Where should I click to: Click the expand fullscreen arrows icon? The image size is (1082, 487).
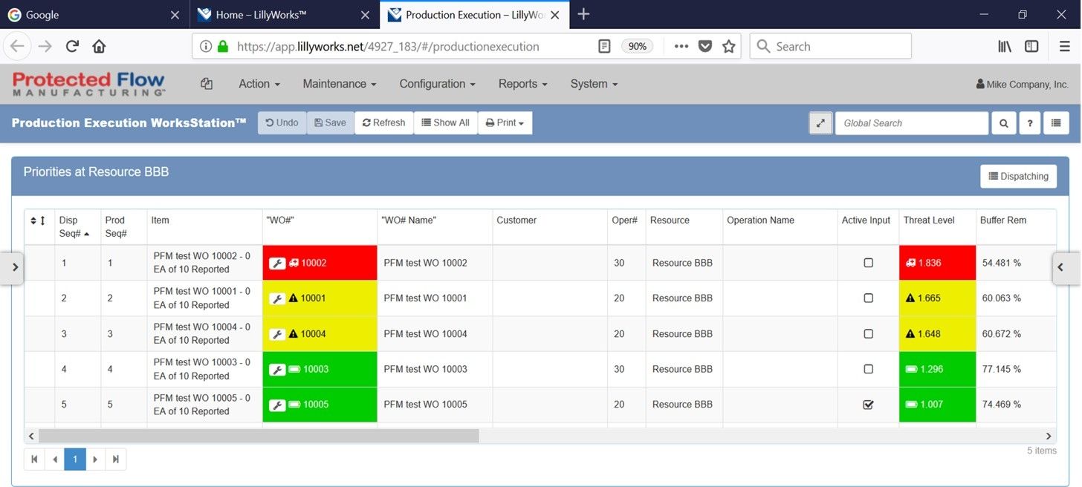point(820,123)
